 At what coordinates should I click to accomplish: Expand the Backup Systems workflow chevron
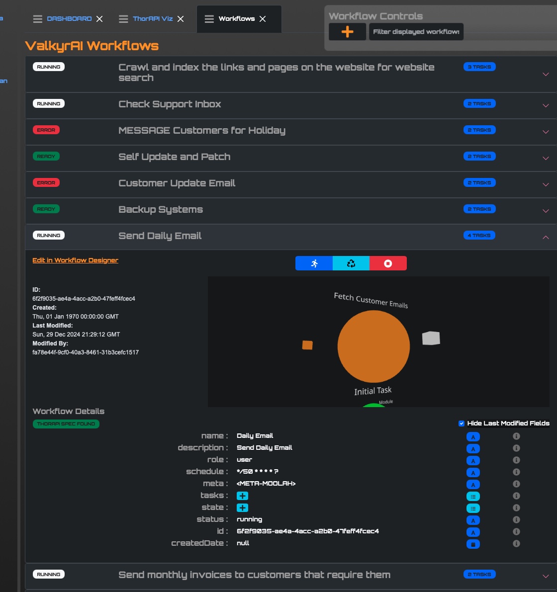[x=546, y=211]
